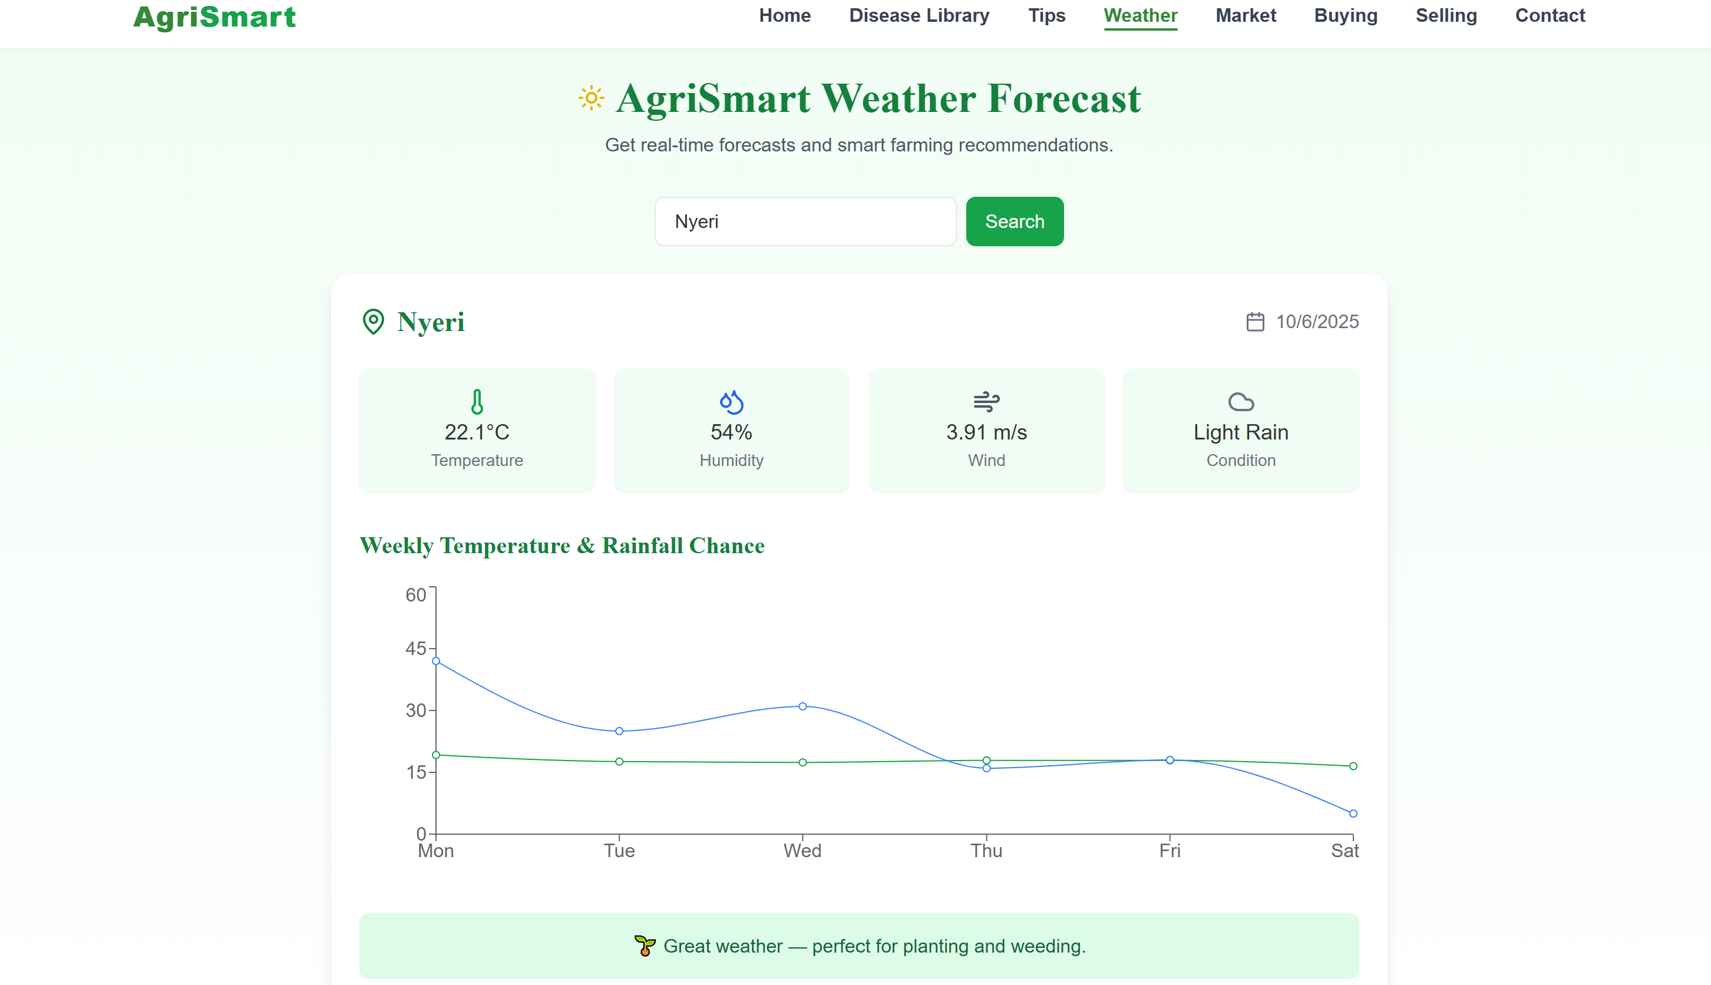Click the sun icon beside the forecast title
This screenshot has width=1711, height=985.
pos(592,98)
